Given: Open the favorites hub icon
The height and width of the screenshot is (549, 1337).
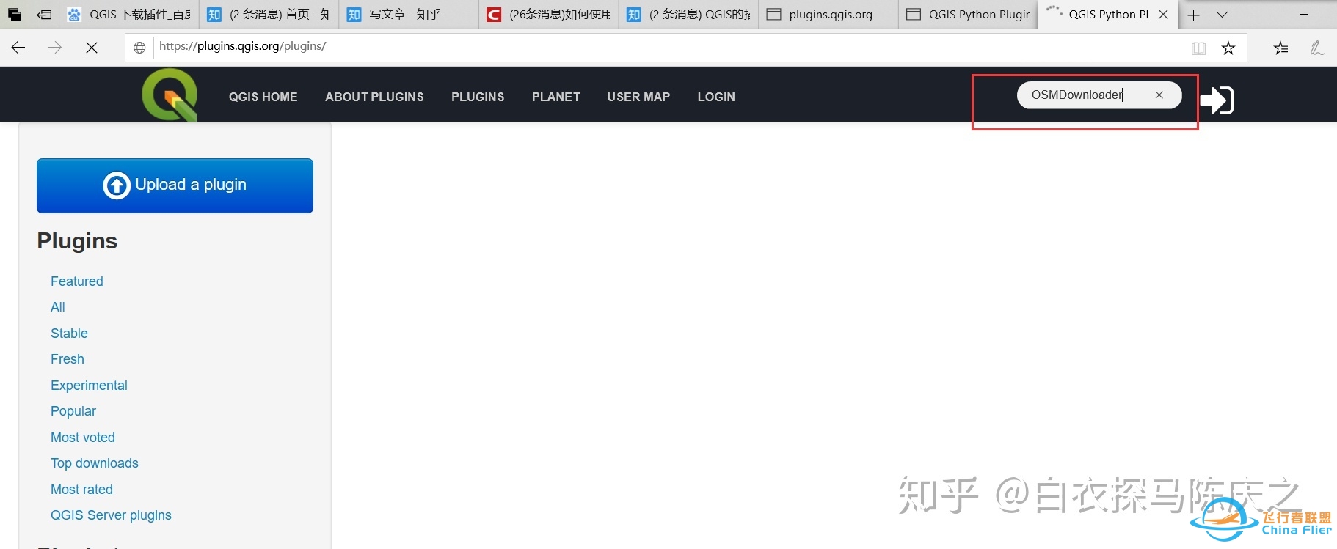Looking at the screenshot, I should pyautogui.click(x=1281, y=48).
